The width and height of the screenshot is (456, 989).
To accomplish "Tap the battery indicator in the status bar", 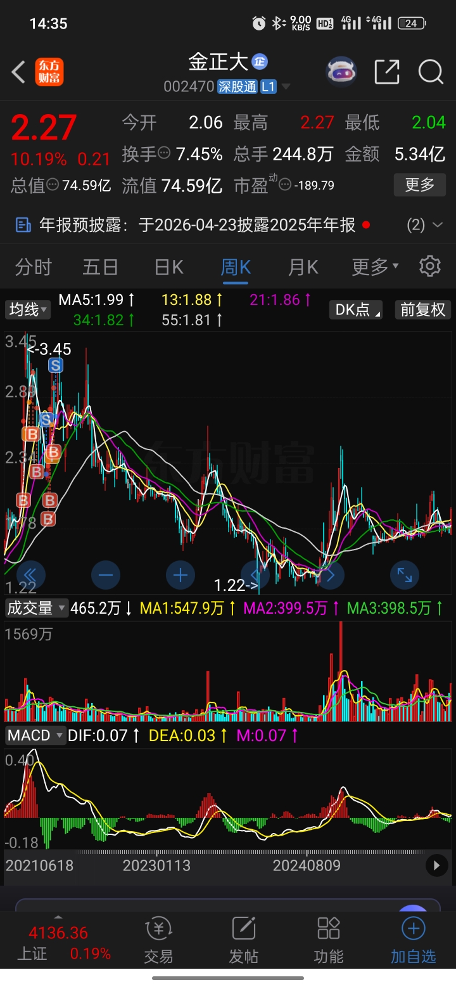I will coord(412,23).
